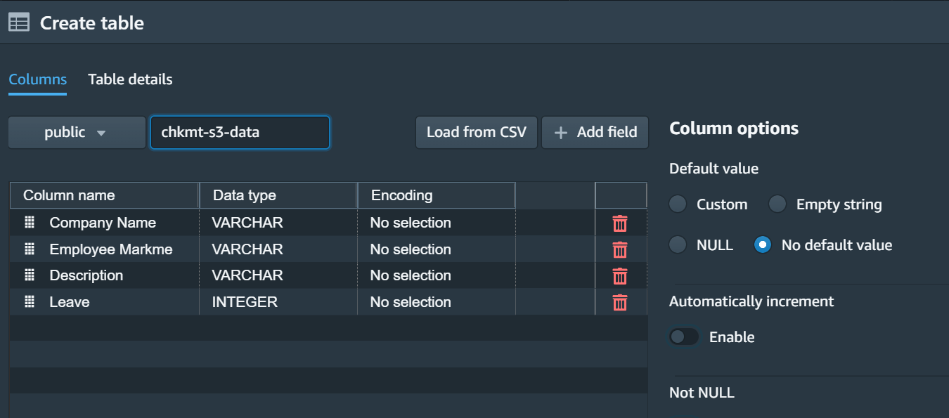Screen dimensions: 949x418
Task: Select the Custom default value radio button
Action: click(x=677, y=204)
